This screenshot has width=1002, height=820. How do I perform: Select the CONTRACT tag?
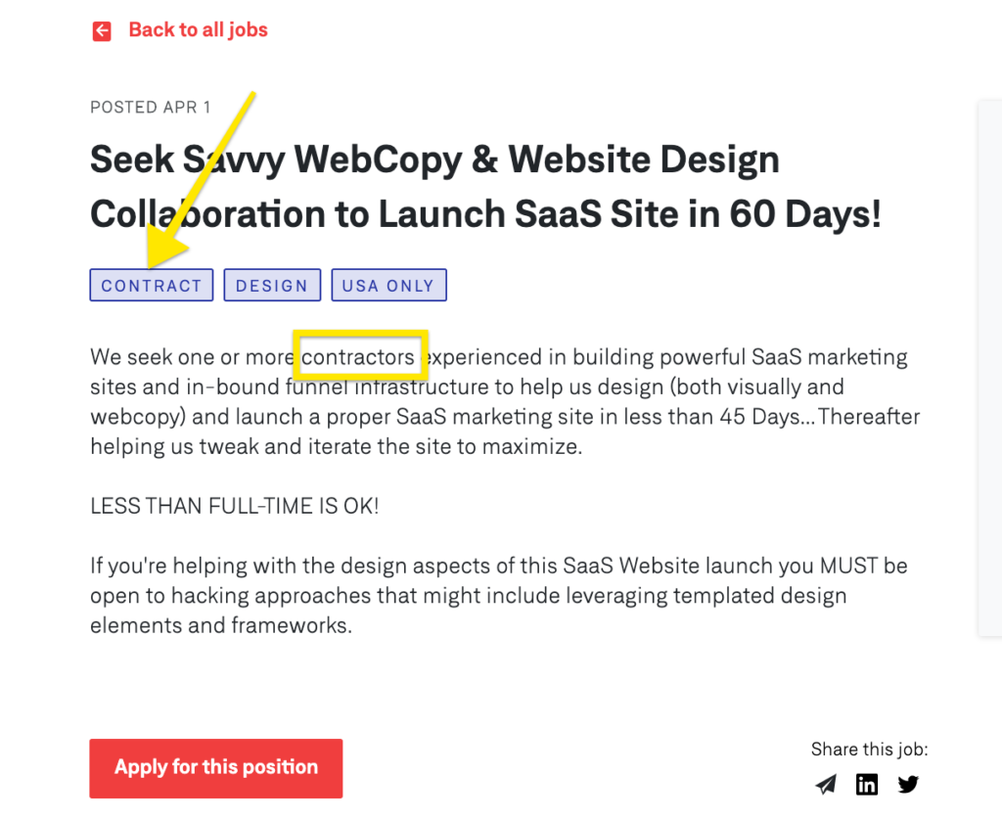pos(152,286)
